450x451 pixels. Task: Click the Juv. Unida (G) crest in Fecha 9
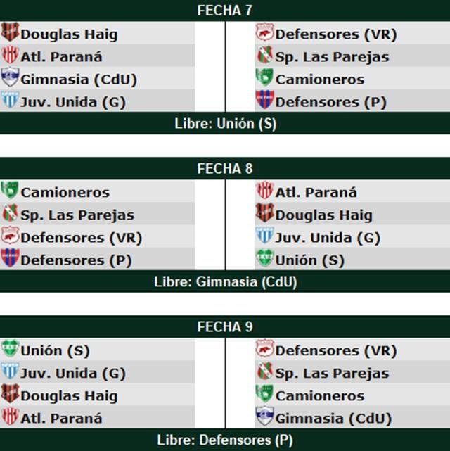(10, 372)
